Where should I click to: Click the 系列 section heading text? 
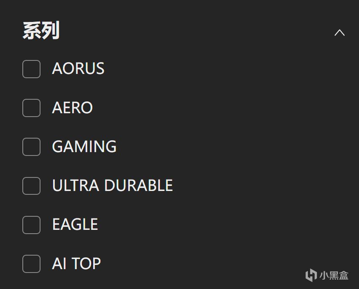(41, 31)
